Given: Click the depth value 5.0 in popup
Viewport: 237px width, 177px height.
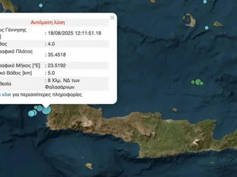Looking at the screenshot, I should (x=51, y=73).
